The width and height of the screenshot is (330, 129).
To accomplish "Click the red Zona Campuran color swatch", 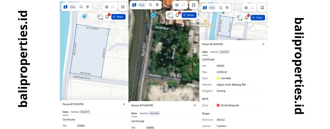I will click(218, 105).
